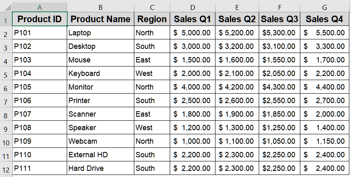
Task: Select row 1 header number
Action: coord(6,20)
